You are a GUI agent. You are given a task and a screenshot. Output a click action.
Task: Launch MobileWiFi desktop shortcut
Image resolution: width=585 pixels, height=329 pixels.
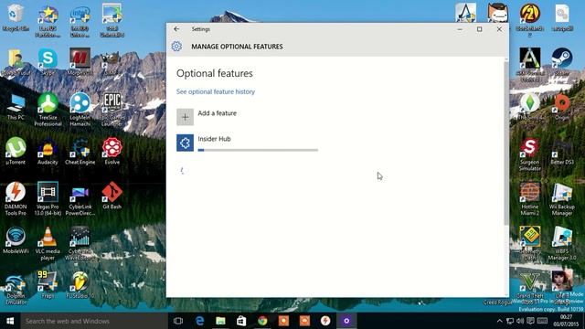[16, 240]
